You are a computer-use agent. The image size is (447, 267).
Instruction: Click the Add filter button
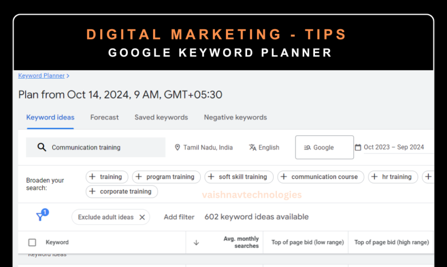click(x=179, y=217)
